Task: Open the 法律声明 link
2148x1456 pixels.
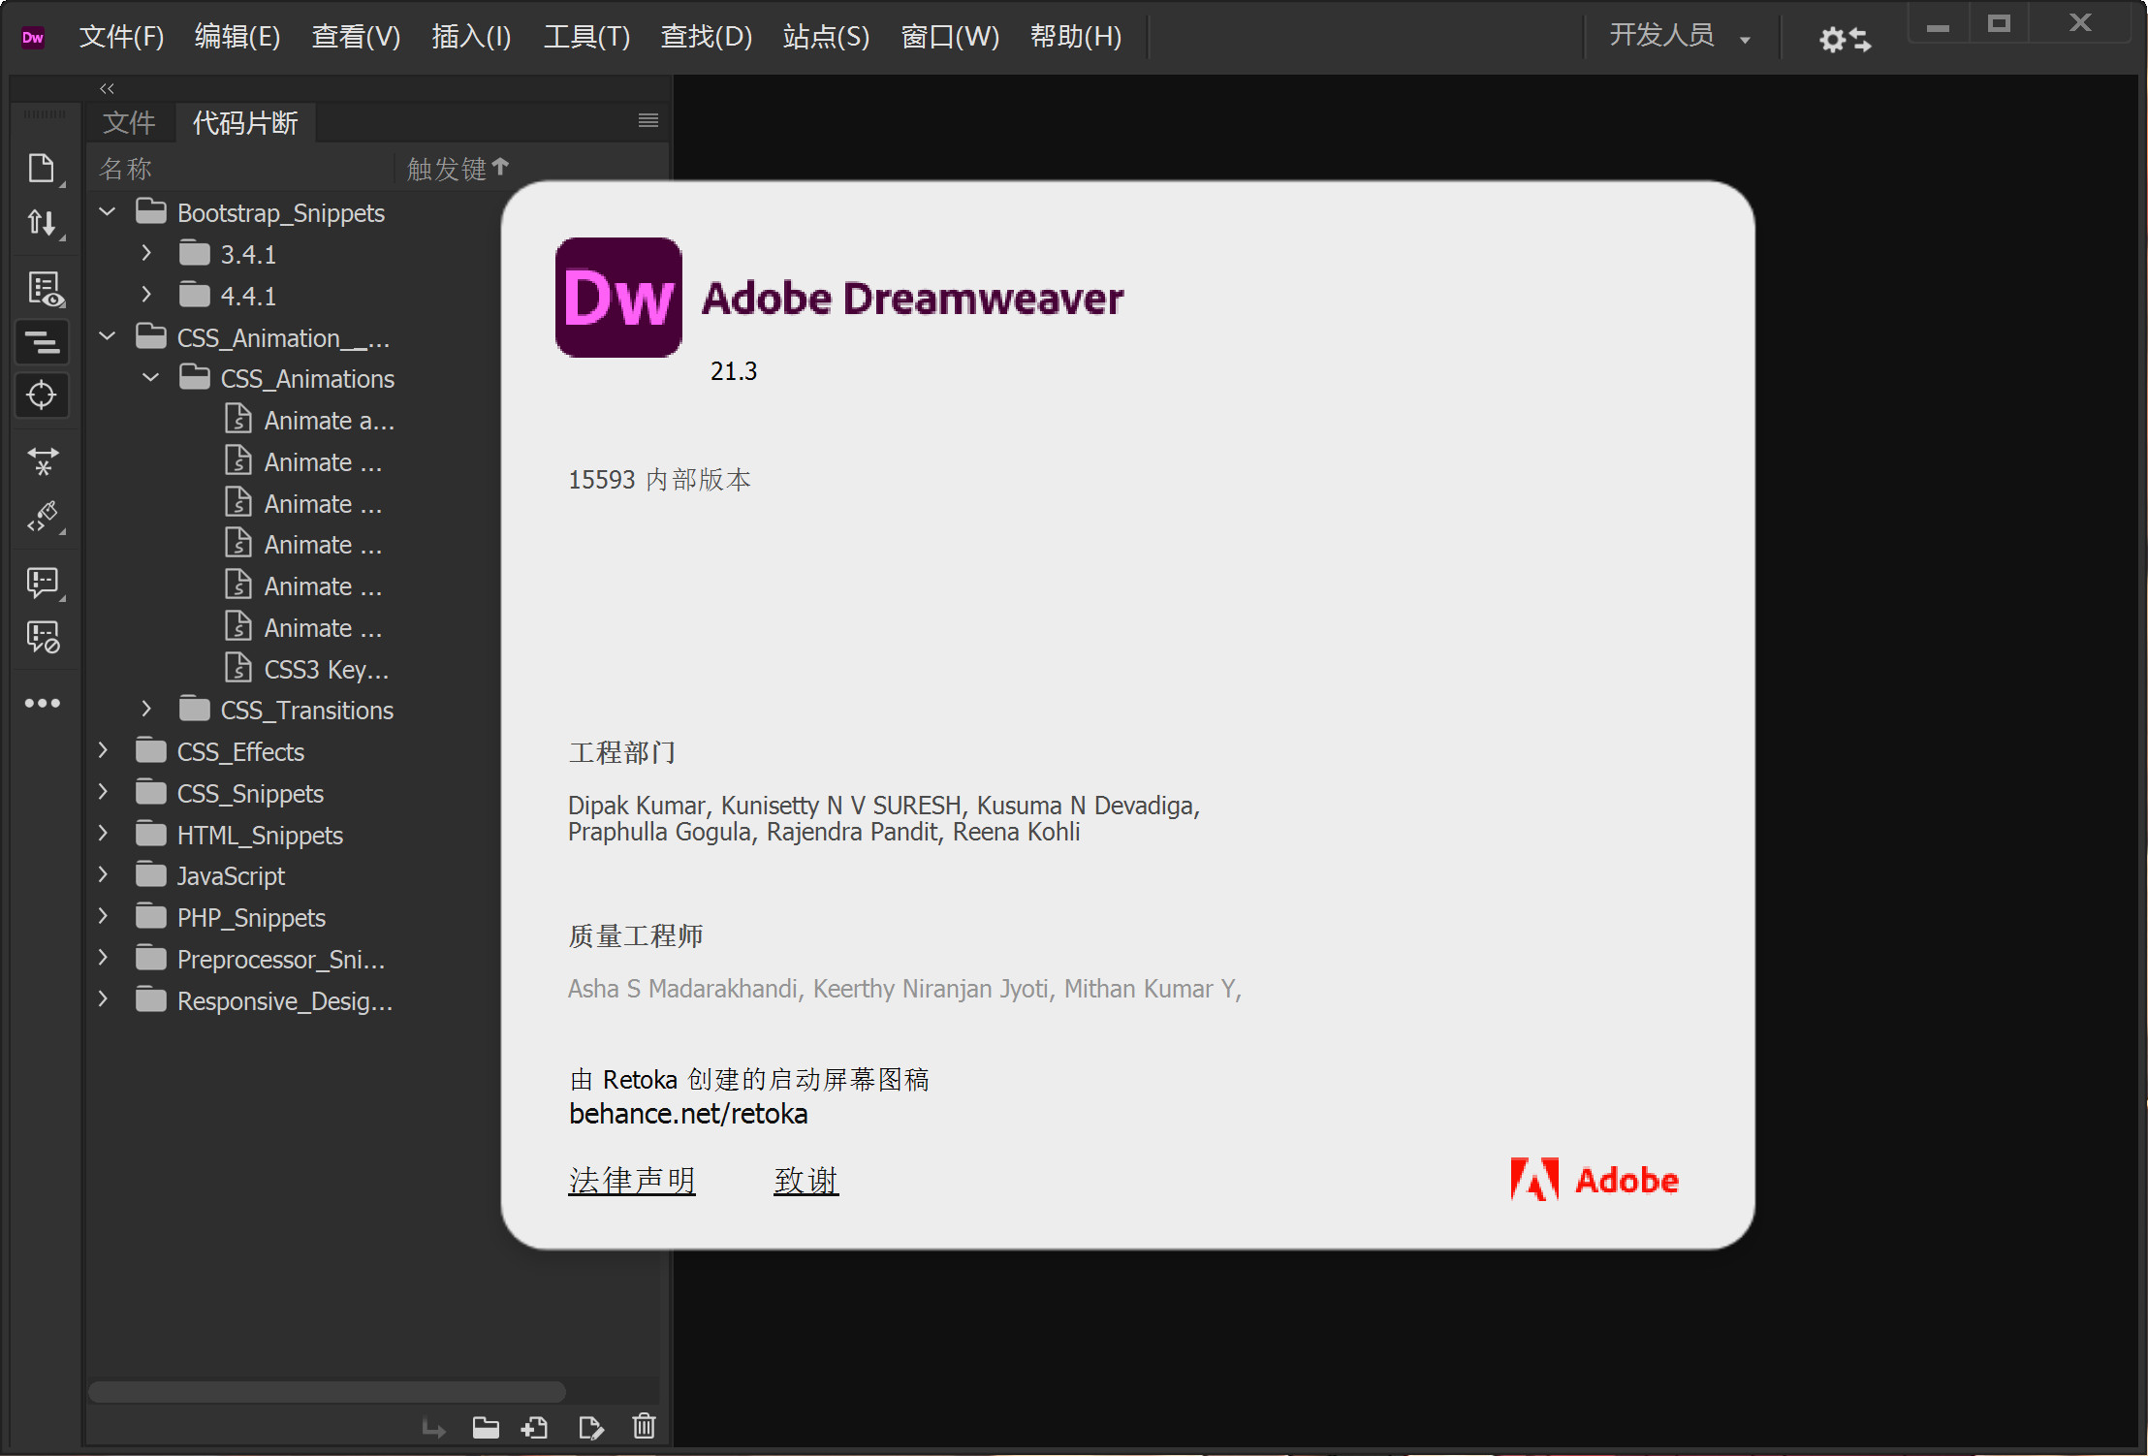Action: point(632,1180)
